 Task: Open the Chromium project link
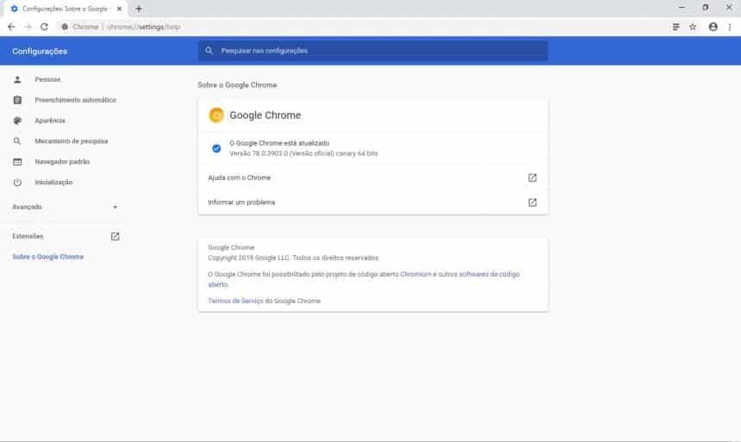[x=416, y=274]
